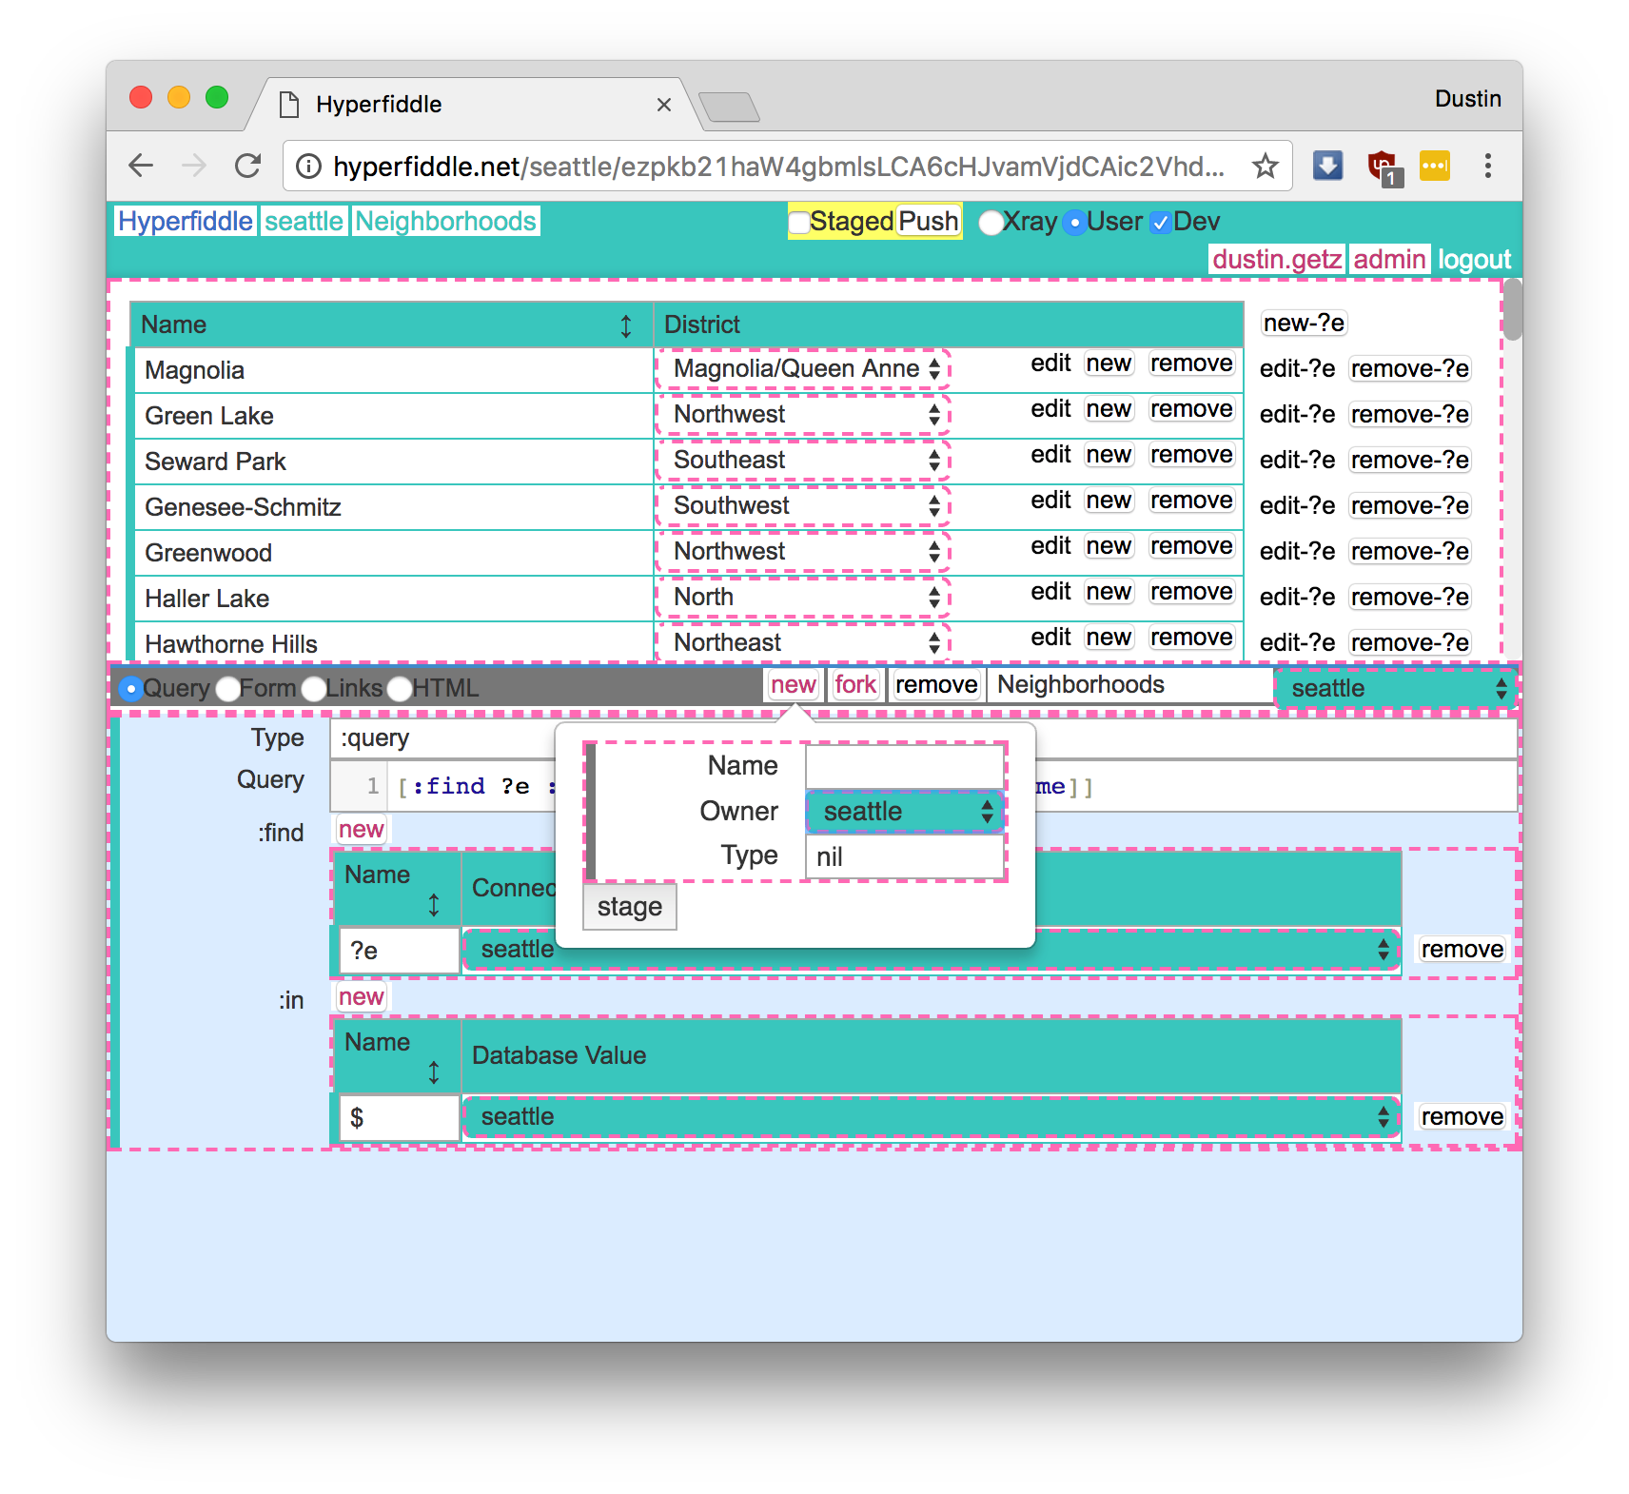The width and height of the screenshot is (1629, 1494).
Task: Click new link in query toolbar
Action: pos(793,684)
